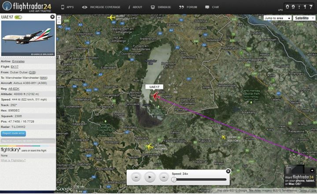
Task: Open the Forum menu item
Action: coord(192,7)
